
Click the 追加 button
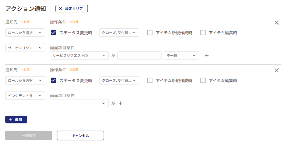(x=16, y=119)
